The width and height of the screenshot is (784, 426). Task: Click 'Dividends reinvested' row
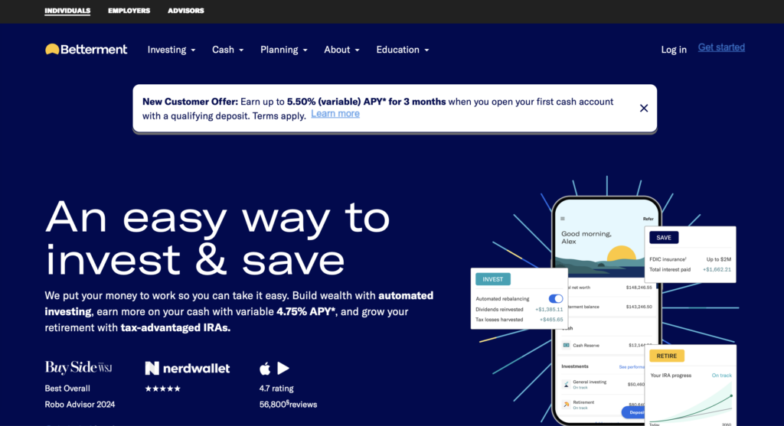(x=519, y=310)
